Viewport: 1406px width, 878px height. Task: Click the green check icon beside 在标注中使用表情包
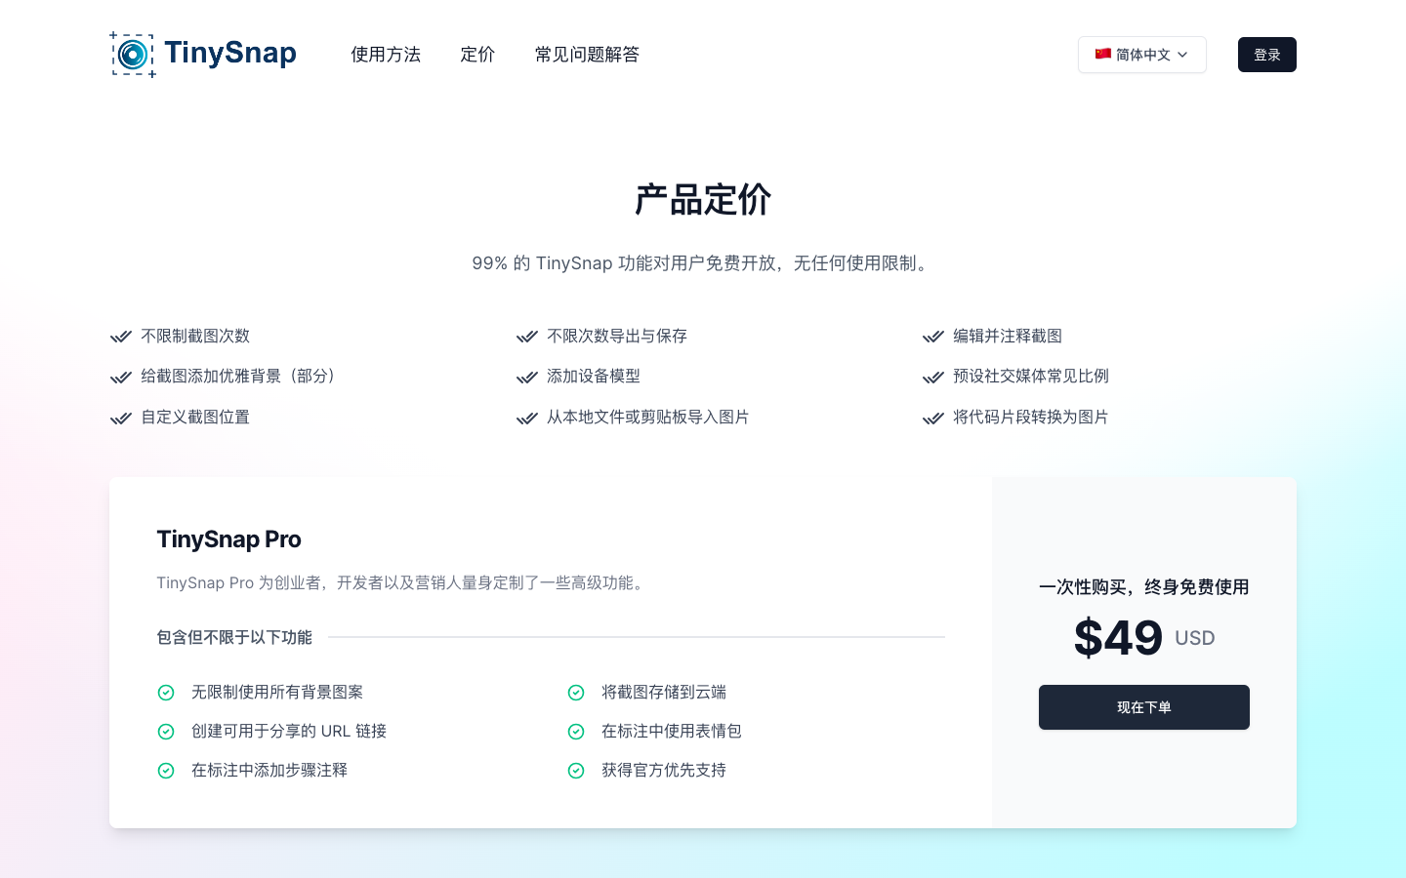click(x=576, y=732)
